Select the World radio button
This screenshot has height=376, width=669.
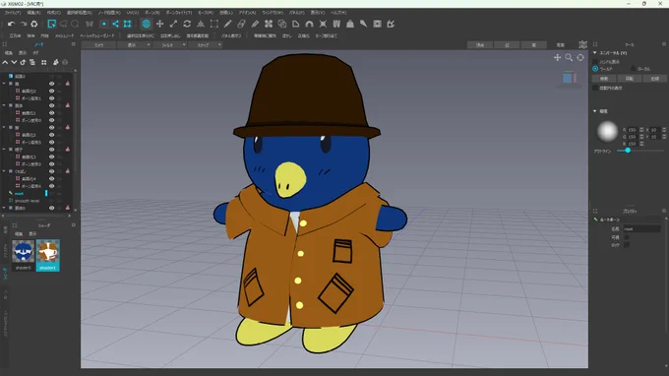click(x=595, y=69)
